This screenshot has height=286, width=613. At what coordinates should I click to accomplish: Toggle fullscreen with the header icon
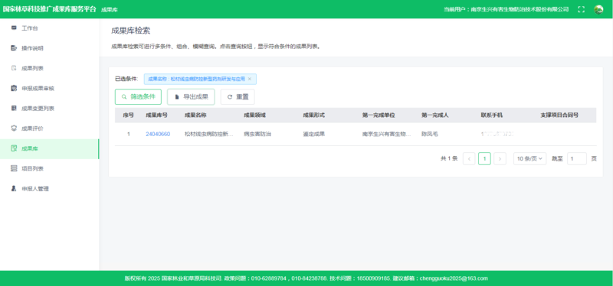(582, 9)
